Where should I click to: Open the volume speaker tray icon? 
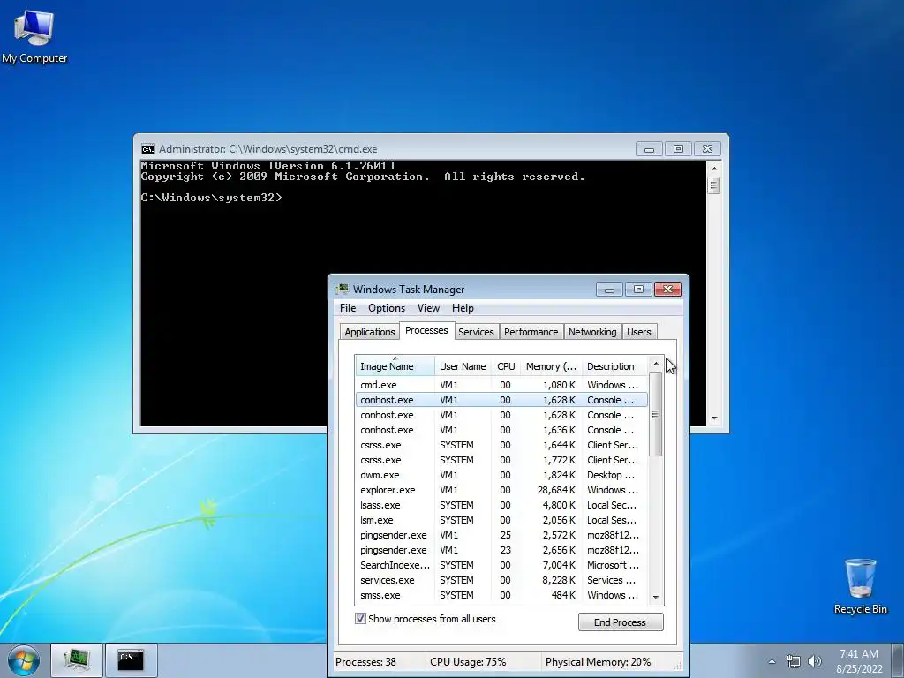tap(814, 661)
